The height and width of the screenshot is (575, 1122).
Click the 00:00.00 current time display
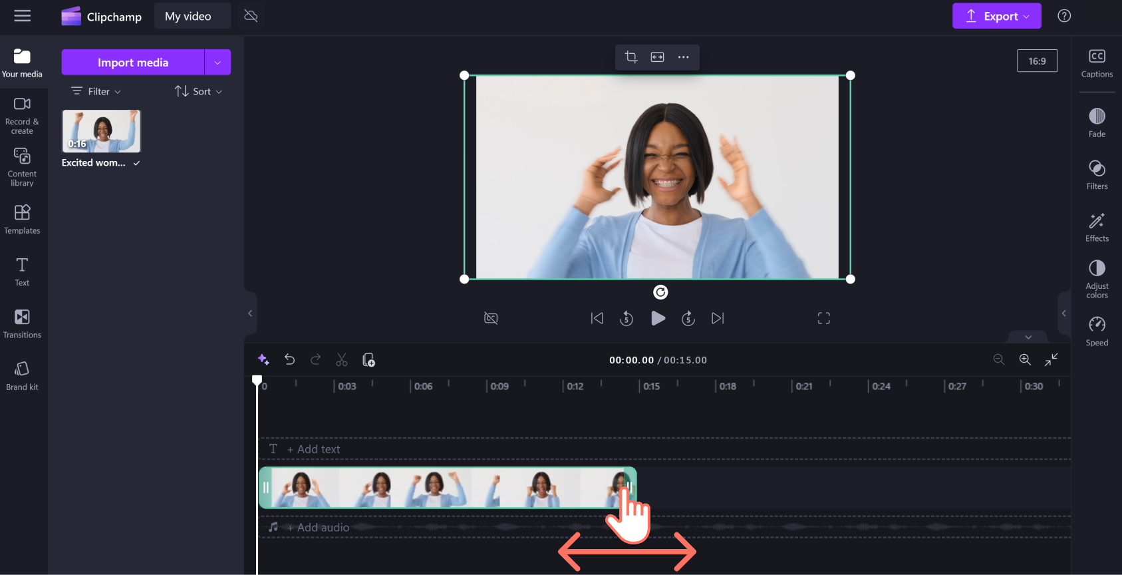(x=631, y=360)
